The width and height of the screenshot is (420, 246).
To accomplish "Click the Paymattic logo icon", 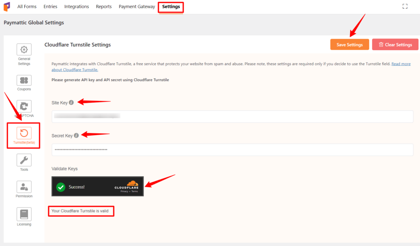I will click(7, 7).
